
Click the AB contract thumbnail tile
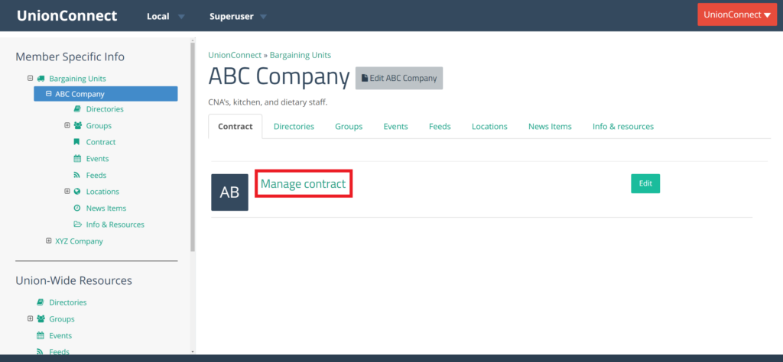229,192
